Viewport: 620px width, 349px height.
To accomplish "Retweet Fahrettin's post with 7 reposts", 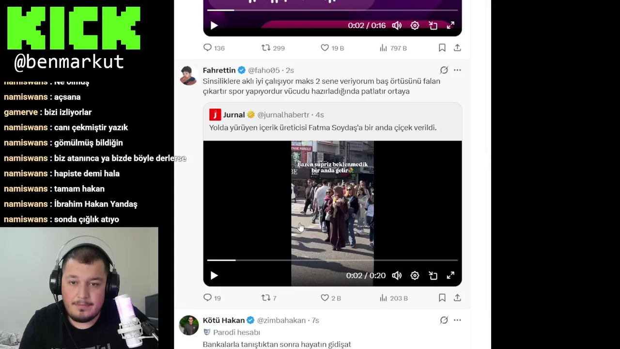I will click(269, 298).
